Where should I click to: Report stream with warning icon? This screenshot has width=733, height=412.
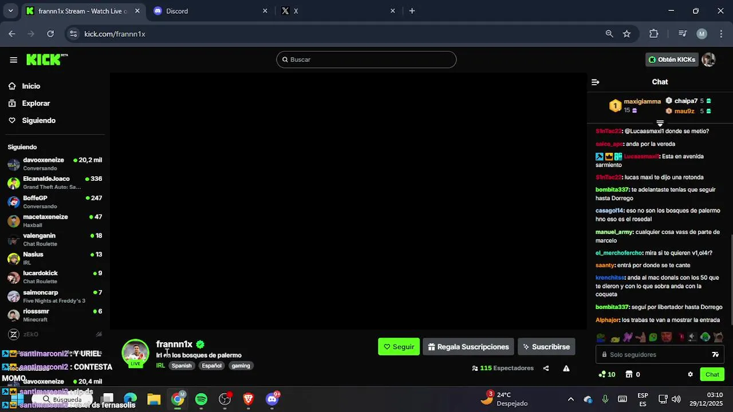pyautogui.click(x=566, y=369)
